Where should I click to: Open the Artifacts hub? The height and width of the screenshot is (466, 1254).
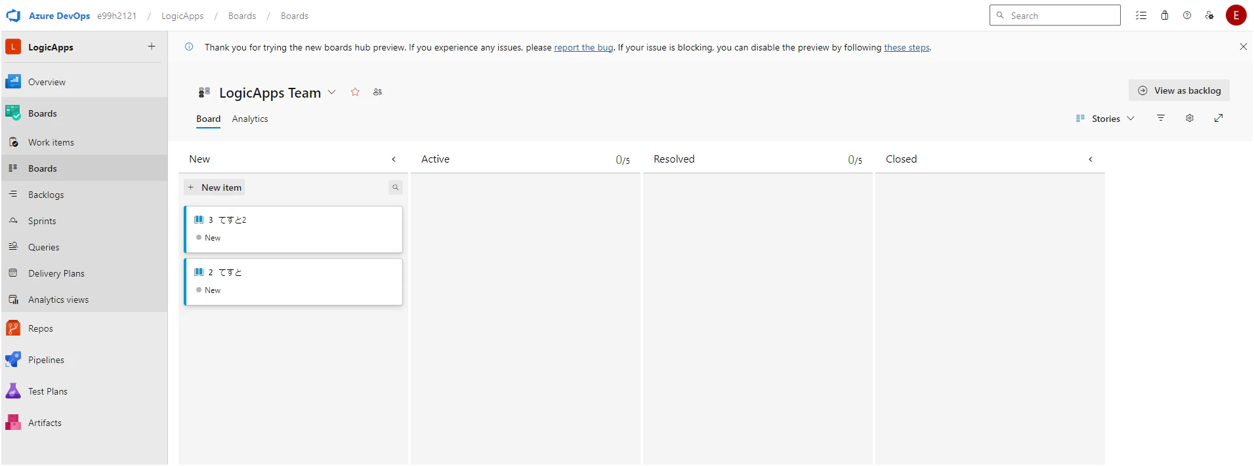pyautogui.click(x=84, y=423)
